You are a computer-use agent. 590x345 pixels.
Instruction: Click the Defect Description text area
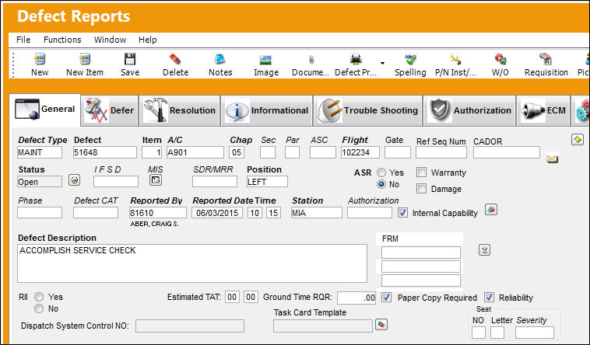pyautogui.click(x=192, y=263)
